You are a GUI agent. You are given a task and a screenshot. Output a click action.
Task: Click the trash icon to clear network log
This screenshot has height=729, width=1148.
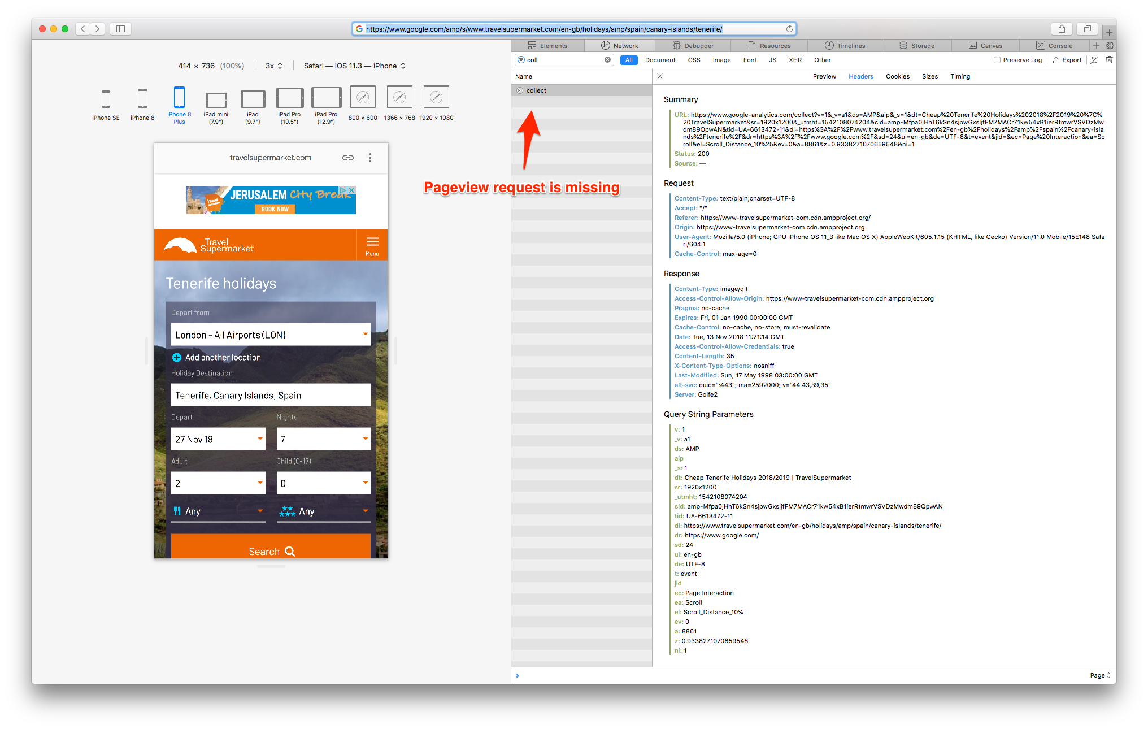1109,60
